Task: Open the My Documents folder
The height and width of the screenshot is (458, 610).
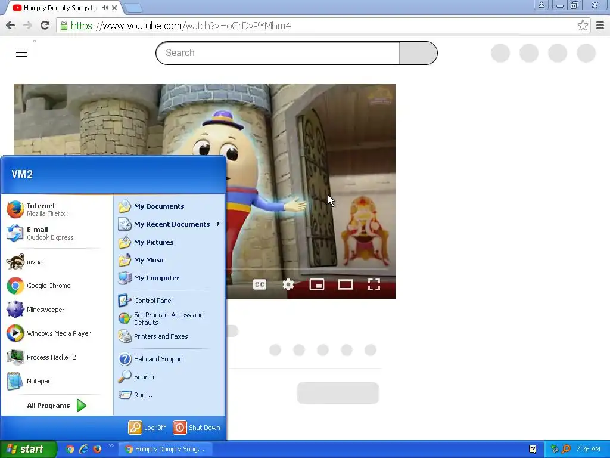Action: click(170, 206)
